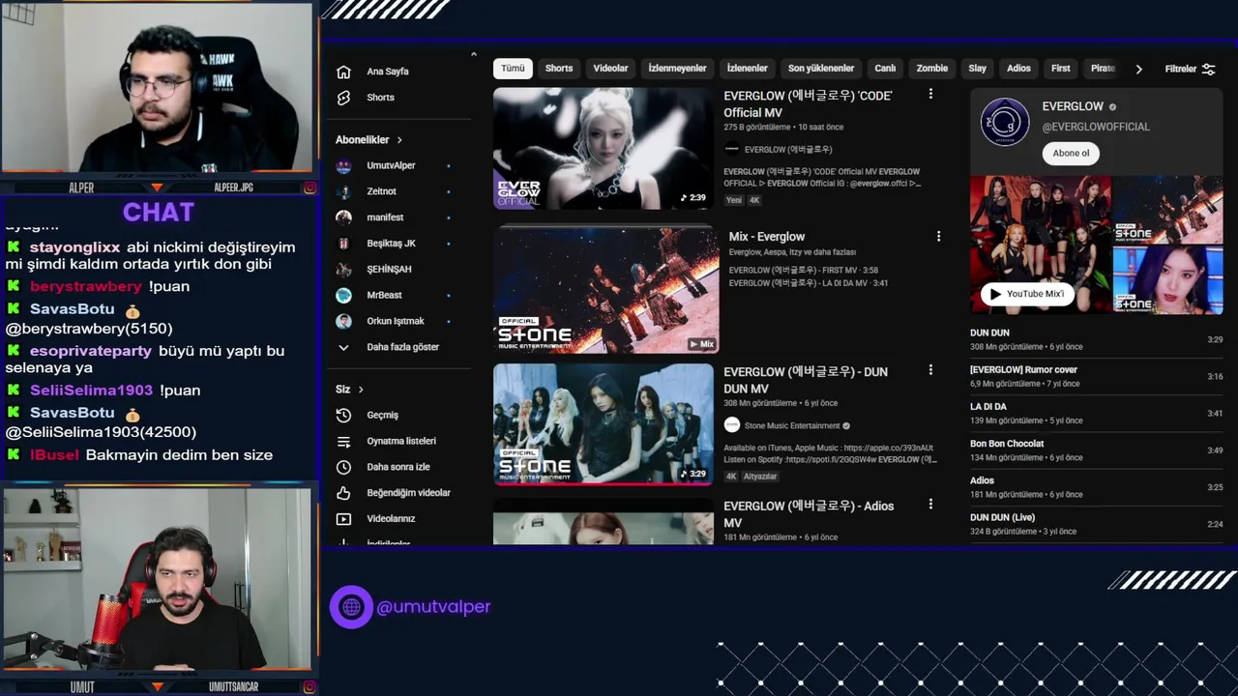Viewport: 1238px width, 696px height.
Task: Select the Shorts filter chip
Action: tap(559, 69)
